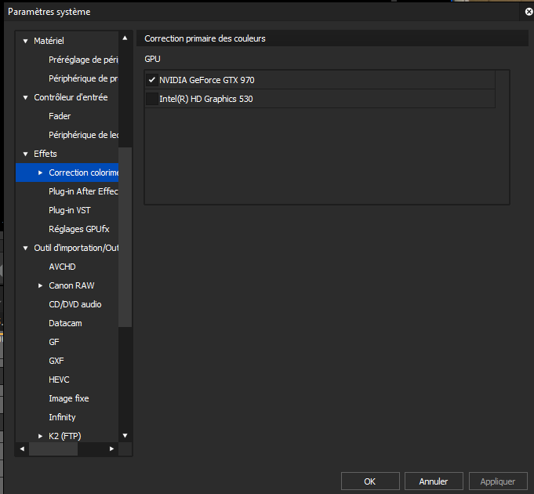Select CD/DVD audio settings

click(75, 304)
